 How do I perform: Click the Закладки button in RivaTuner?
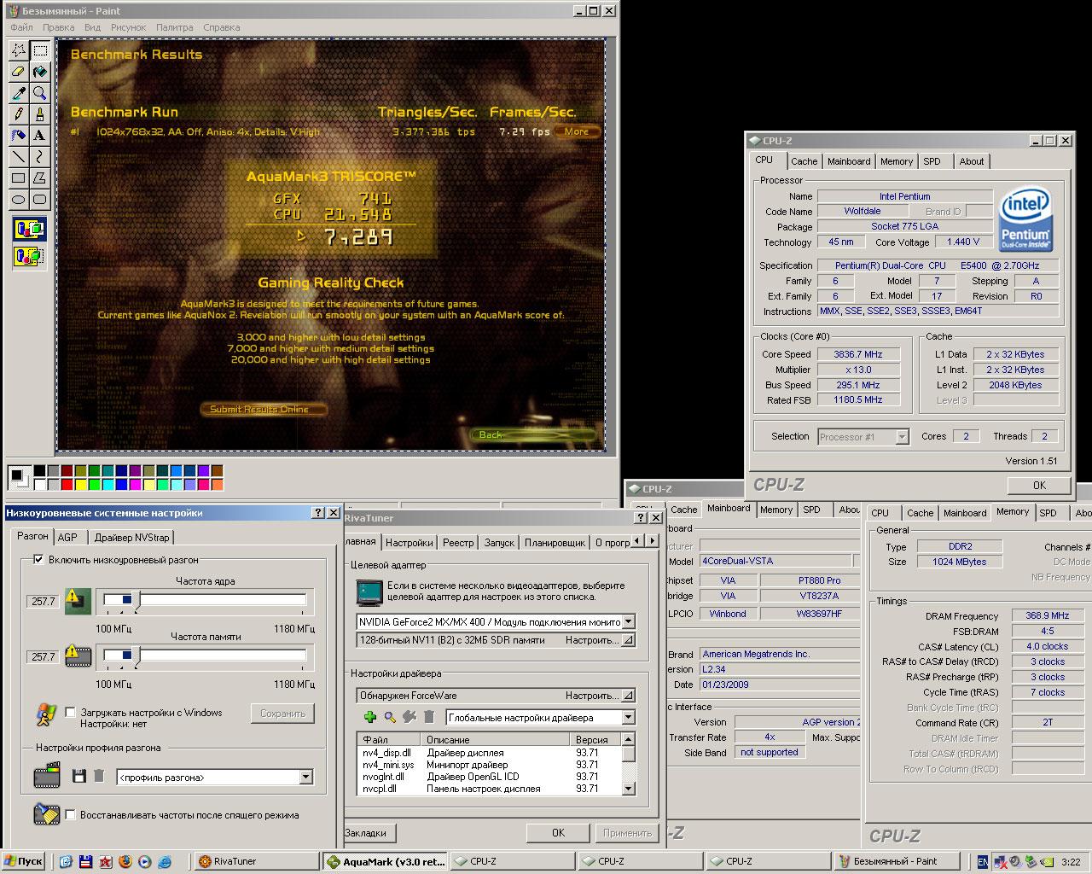click(366, 833)
